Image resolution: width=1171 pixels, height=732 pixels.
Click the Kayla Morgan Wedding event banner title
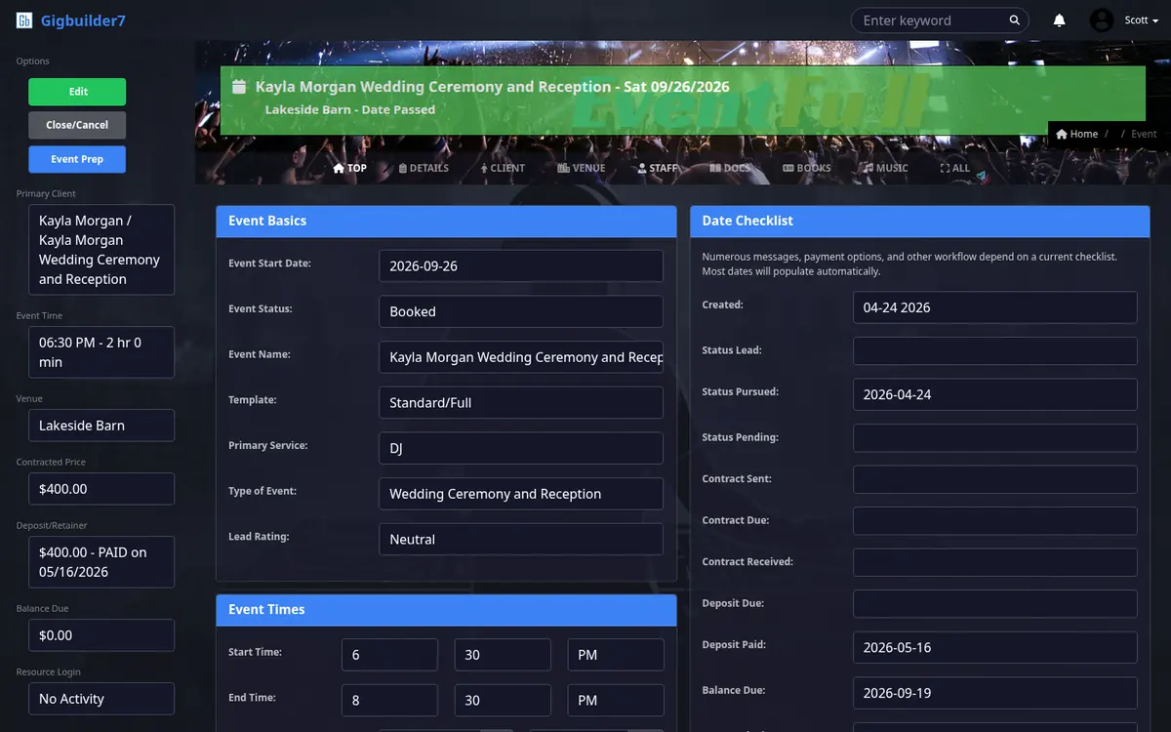493,87
